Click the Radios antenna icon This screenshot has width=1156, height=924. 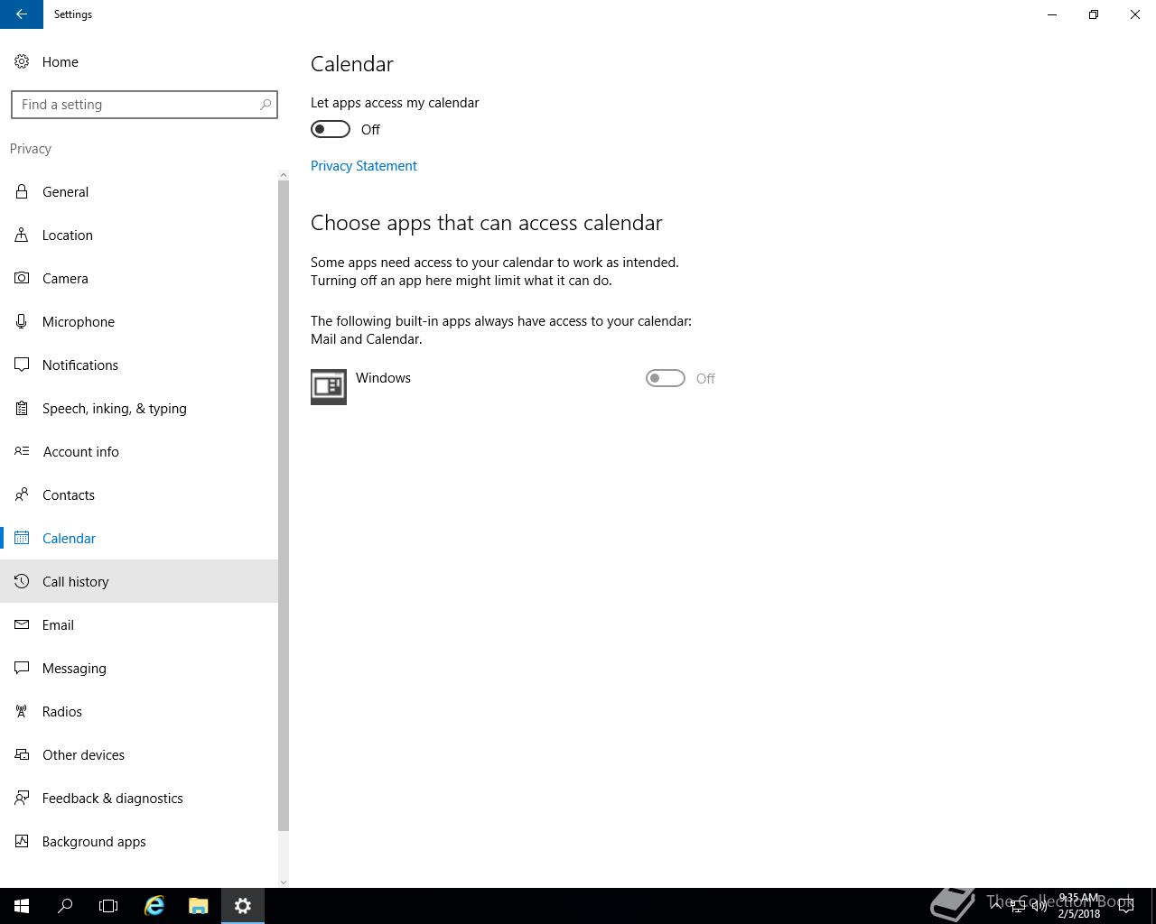[x=22, y=711]
